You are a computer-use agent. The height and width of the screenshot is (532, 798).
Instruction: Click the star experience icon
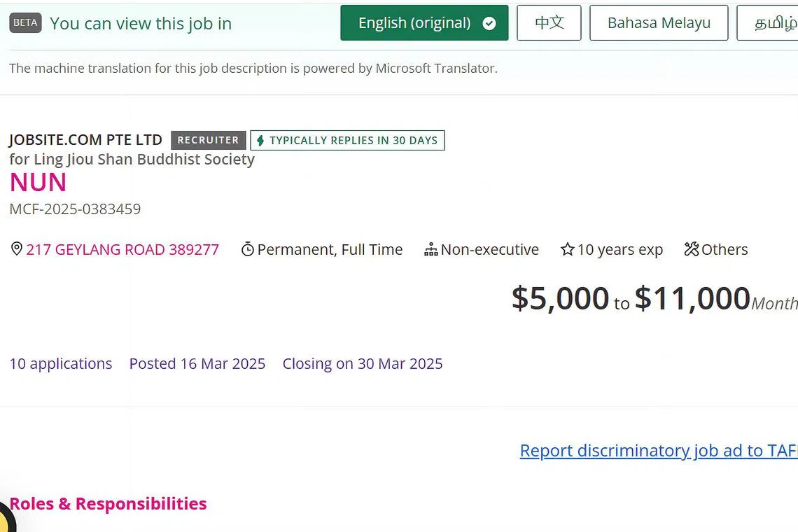[x=568, y=249]
